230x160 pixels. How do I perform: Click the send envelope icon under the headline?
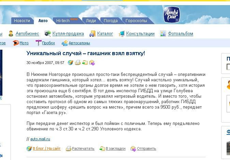pyautogui.click(x=92, y=63)
